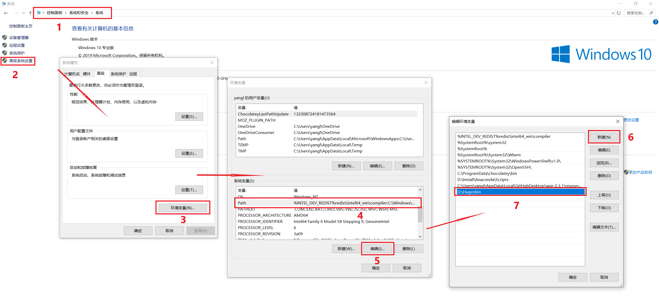The height and width of the screenshot is (300, 659).
Task: Select 系统和安全 breadcrumb
Action: click(x=79, y=13)
